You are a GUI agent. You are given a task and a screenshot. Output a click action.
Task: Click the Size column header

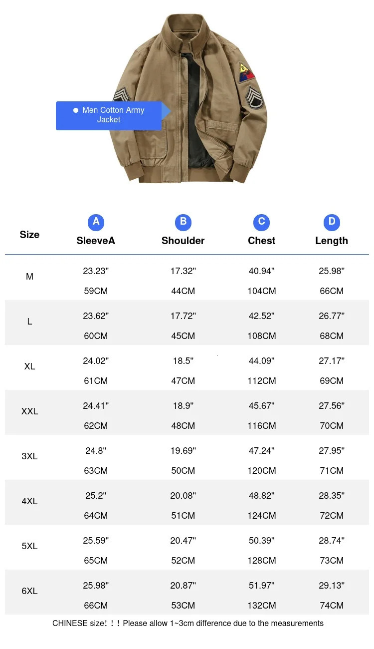click(29, 235)
